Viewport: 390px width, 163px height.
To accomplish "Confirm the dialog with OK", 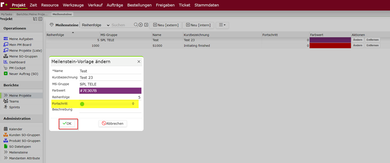I will (67, 123).
